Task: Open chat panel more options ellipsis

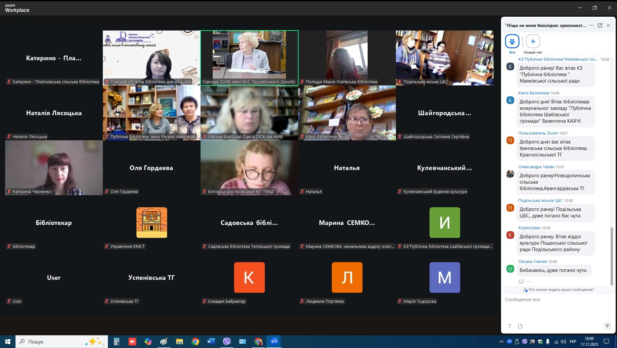Action: tap(591, 25)
